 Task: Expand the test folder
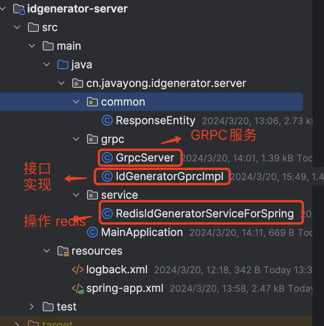click(x=32, y=307)
